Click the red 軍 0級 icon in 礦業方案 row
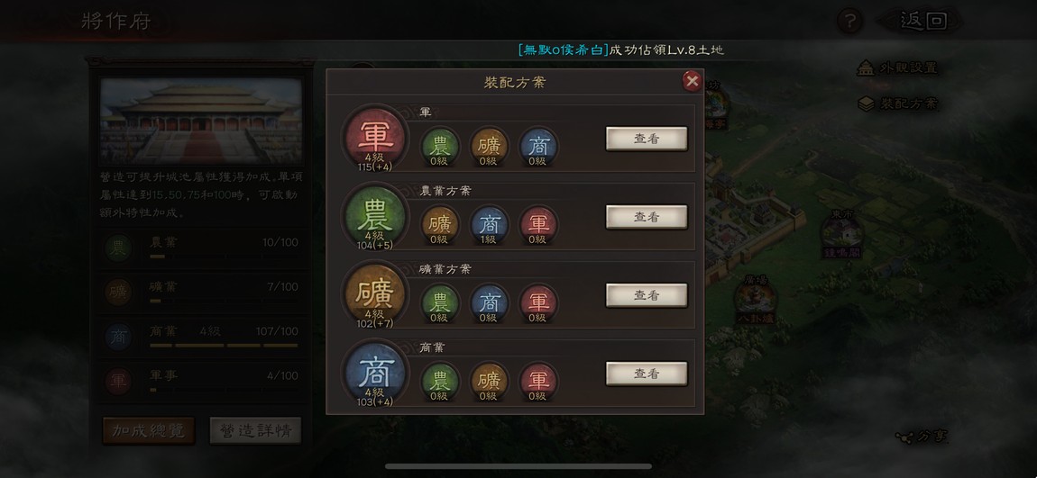 click(538, 302)
